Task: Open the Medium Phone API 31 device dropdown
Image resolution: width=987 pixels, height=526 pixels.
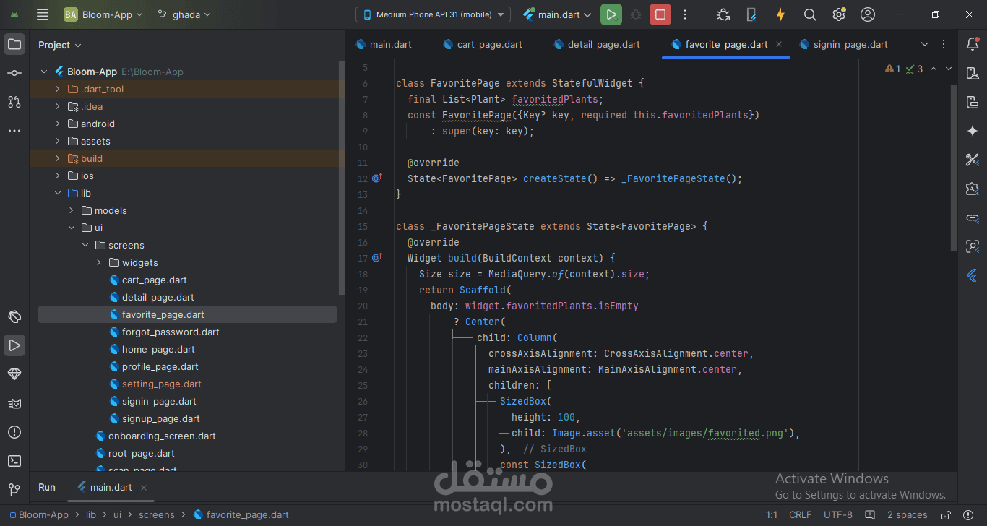Action: coord(433,14)
